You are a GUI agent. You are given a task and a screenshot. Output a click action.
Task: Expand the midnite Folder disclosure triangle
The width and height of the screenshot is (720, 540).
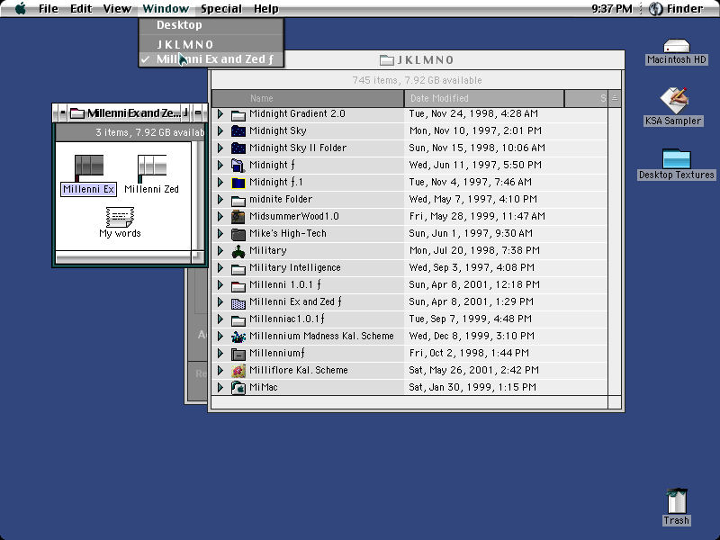(220, 199)
